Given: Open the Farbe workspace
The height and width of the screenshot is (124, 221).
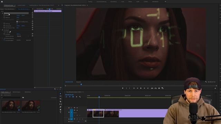Looking at the screenshot, I should tap(123, 1).
